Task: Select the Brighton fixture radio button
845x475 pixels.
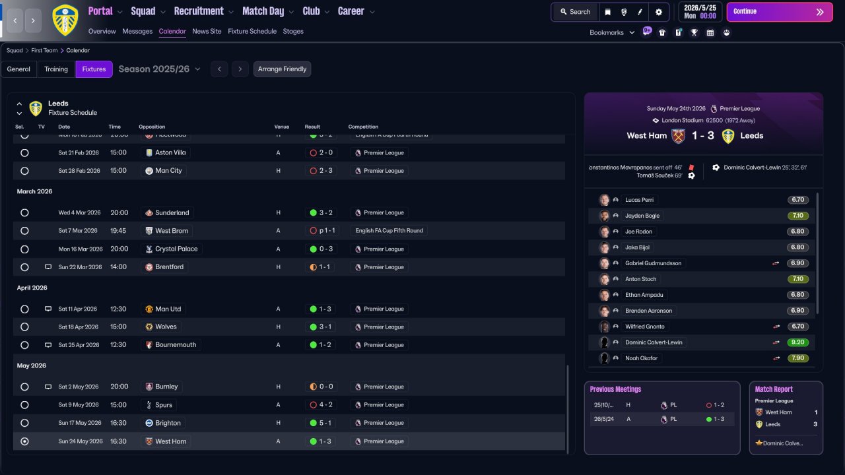Action: click(x=24, y=423)
